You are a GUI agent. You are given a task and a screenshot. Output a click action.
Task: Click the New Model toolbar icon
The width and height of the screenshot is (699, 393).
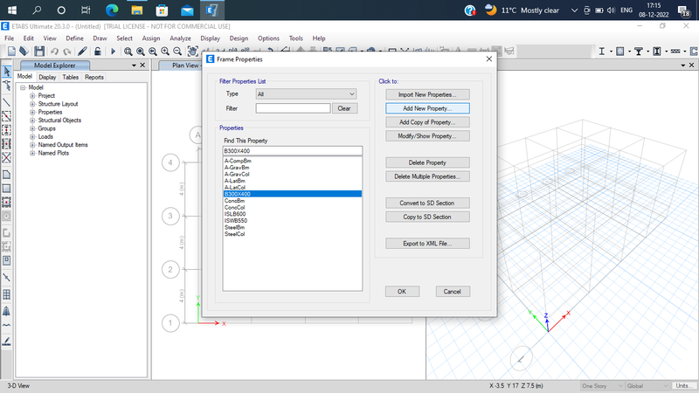(11, 52)
